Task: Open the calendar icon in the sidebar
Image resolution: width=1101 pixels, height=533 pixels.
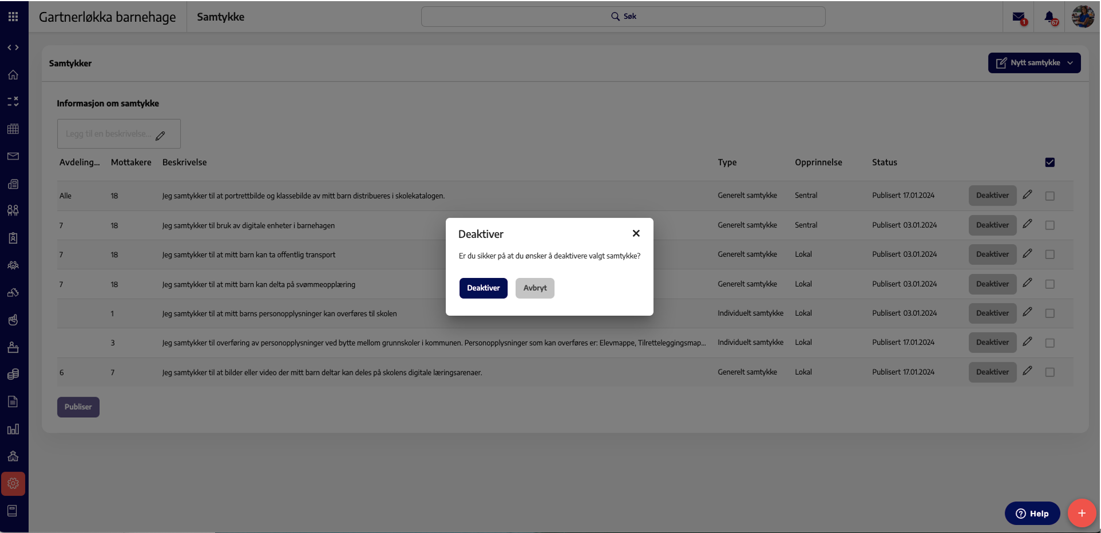Action: tap(13, 129)
